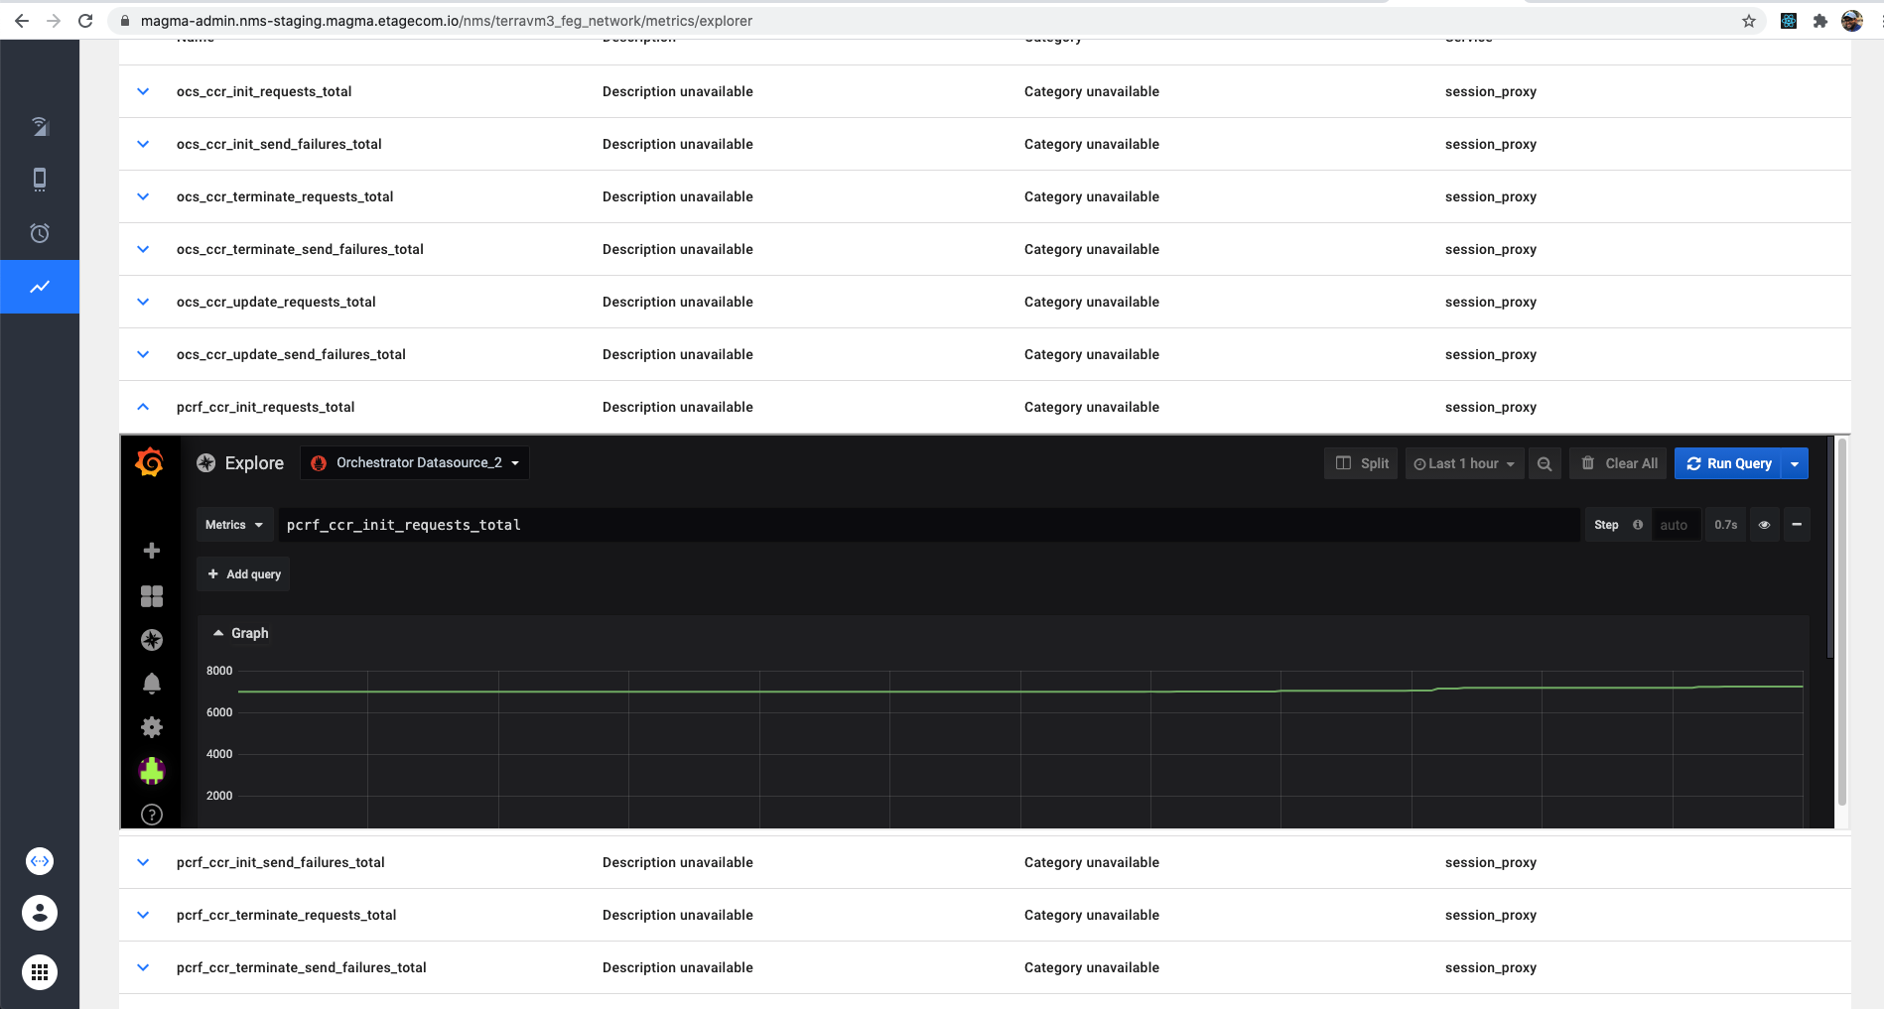Screen dimensions: 1884x1009
Task: Open the Last 1 hour time picker
Action: click(x=1464, y=463)
